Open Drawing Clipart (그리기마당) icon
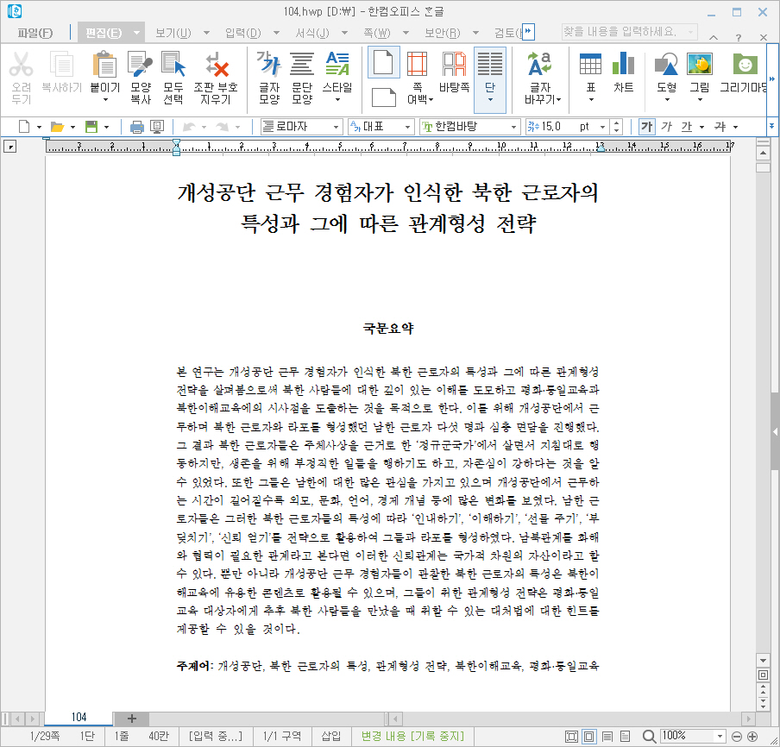Viewport: 780px width, 747px height. click(x=745, y=66)
